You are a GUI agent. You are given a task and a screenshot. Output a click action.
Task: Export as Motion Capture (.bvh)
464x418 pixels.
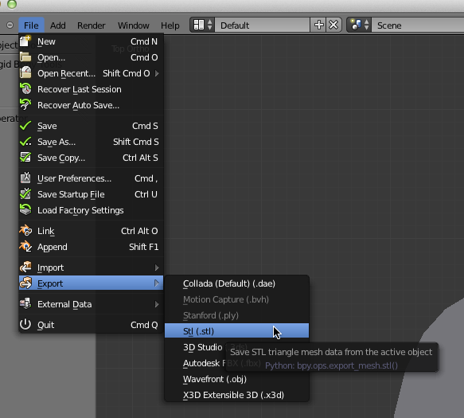(236, 299)
